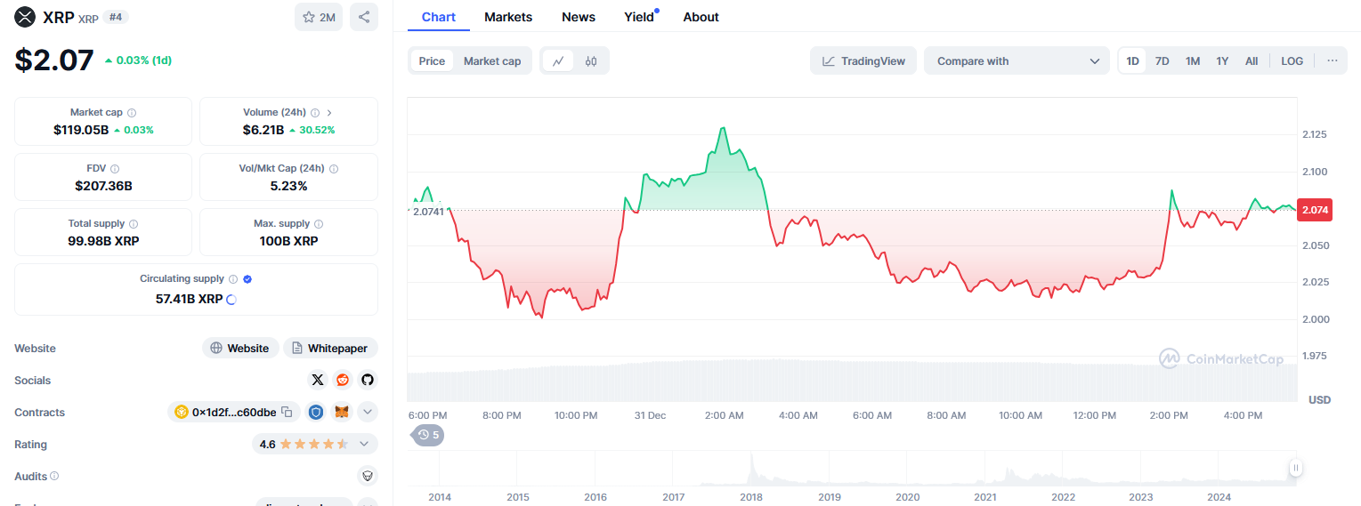
Task: Switch to the Yield tab
Action: 639,17
